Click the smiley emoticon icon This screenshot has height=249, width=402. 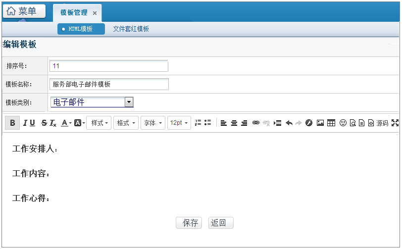343,123
